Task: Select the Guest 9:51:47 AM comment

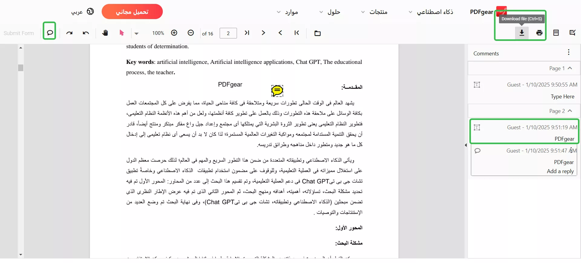Action: tap(524, 160)
